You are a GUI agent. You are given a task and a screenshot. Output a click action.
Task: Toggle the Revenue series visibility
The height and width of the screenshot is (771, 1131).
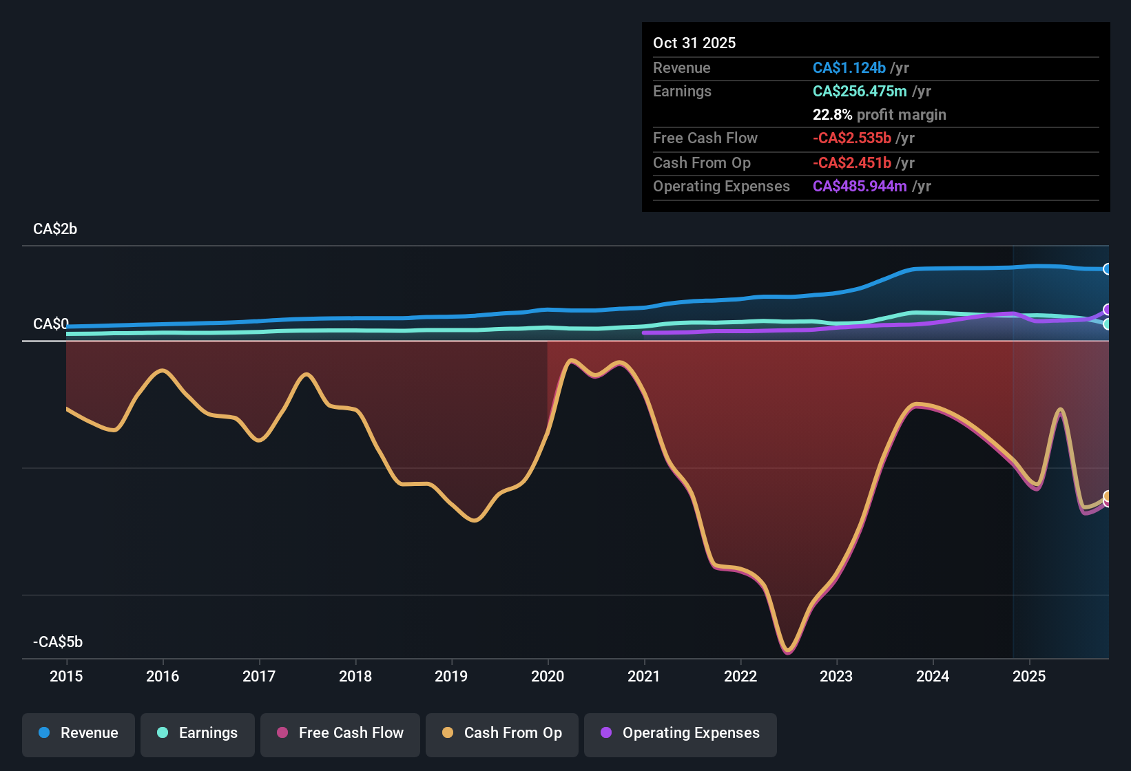coord(78,734)
